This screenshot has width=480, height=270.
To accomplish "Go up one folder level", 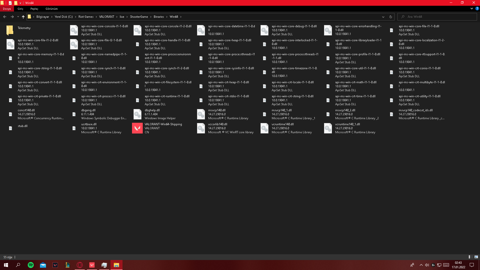I will pyautogui.click(x=23, y=17).
